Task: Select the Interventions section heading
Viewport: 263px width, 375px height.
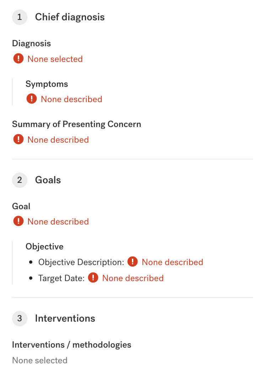Action: pos(65,318)
